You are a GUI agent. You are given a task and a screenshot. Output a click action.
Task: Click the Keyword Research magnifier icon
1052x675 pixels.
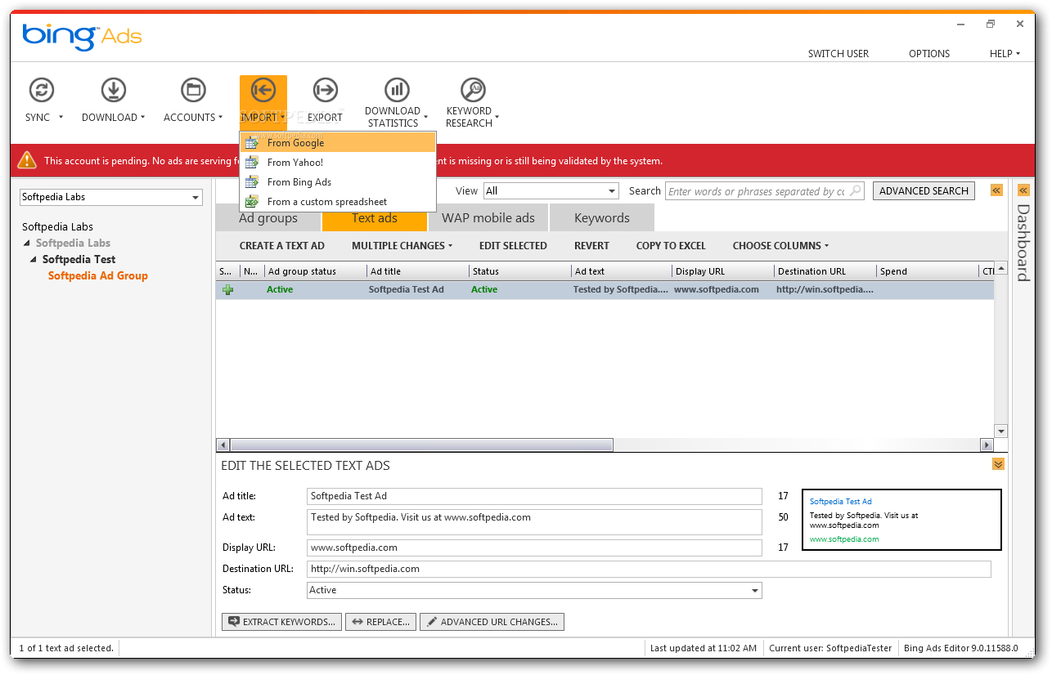pyautogui.click(x=473, y=89)
